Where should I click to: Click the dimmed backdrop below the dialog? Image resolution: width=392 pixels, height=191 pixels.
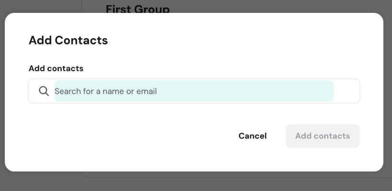196,182
